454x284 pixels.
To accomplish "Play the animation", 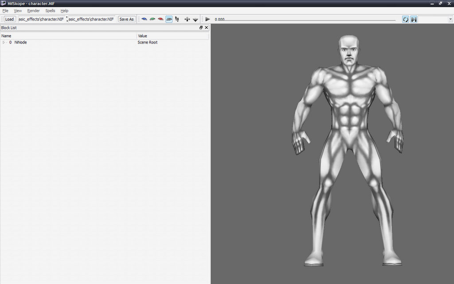I will 207,19.
